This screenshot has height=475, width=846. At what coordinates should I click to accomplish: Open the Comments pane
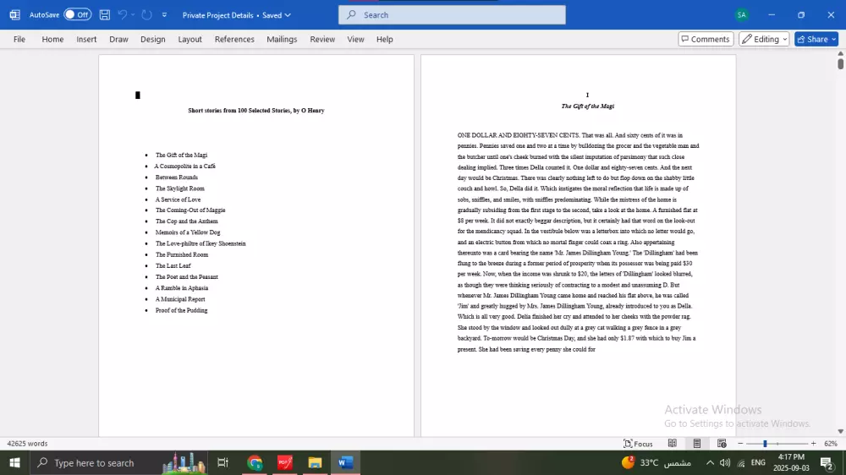click(x=706, y=39)
